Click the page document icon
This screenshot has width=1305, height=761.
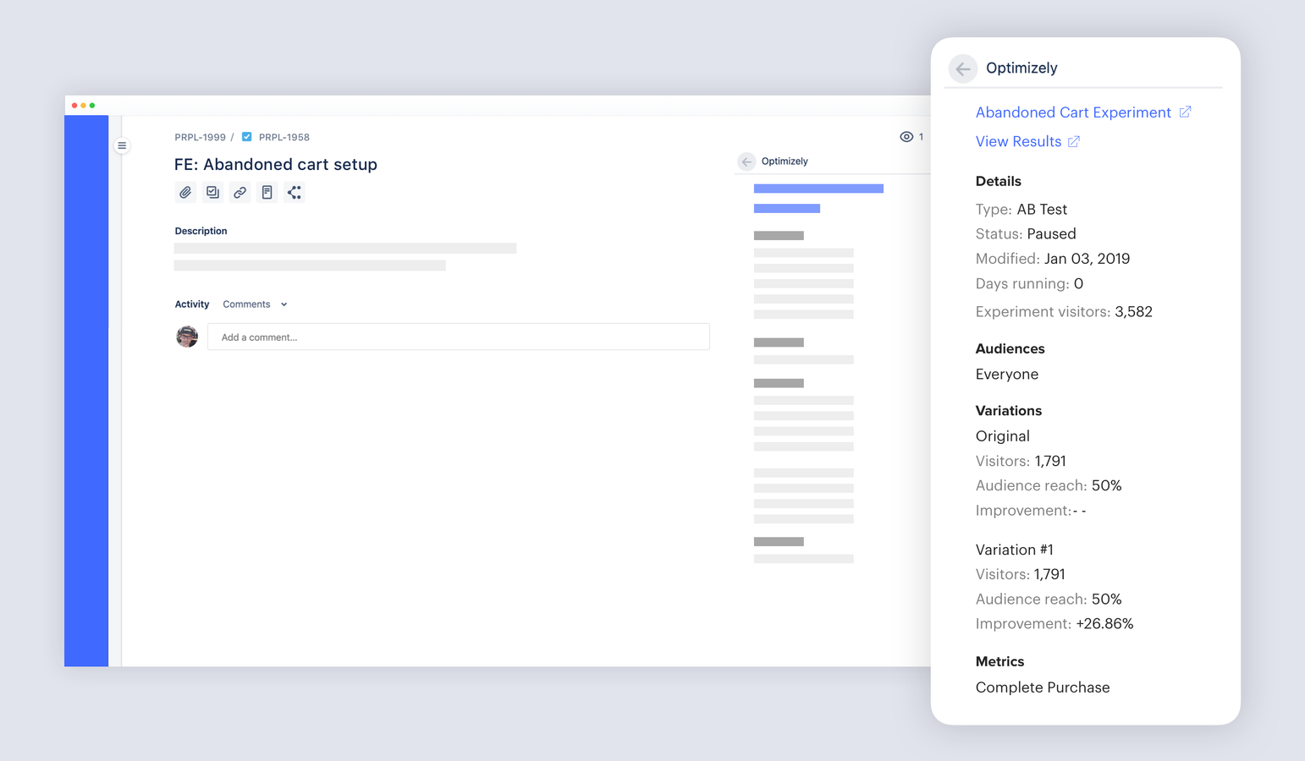point(267,193)
